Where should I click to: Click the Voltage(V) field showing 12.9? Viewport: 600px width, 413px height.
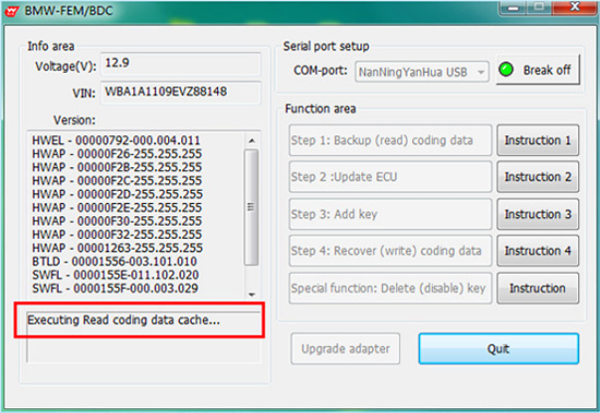(x=181, y=63)
